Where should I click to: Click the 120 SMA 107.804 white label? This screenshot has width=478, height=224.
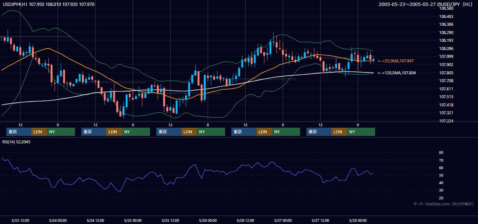coord(396,73)
